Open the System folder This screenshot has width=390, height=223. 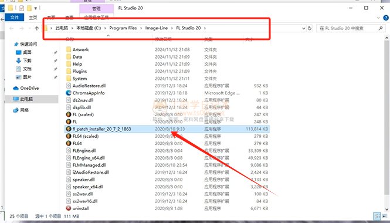point(80,79)
